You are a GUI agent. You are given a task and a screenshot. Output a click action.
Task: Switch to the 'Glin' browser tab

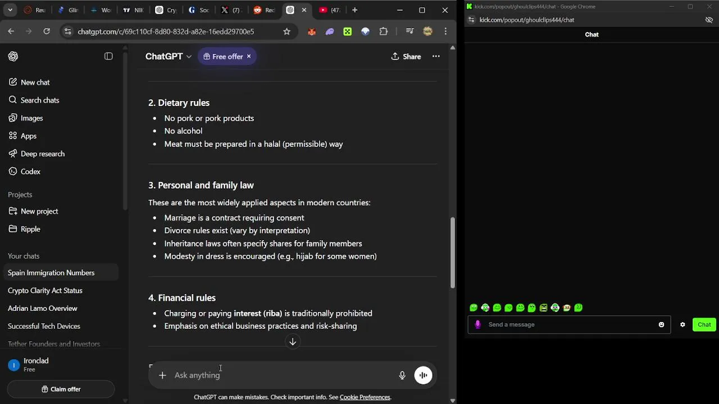[67, 10]
